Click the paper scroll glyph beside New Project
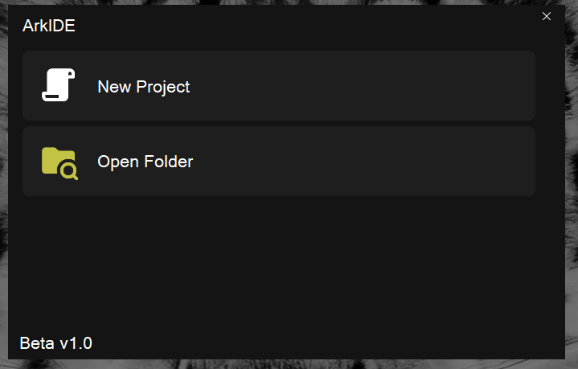 [59, 85]
